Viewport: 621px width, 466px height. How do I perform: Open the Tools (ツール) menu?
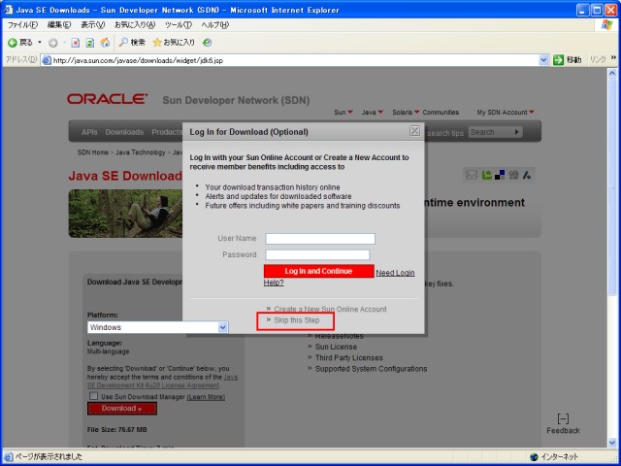179,24
